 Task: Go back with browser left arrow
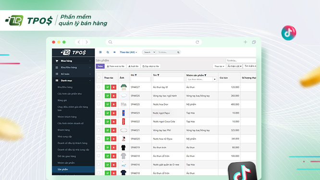click(79, 42)
